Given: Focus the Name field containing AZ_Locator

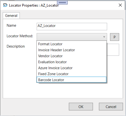Looking at the screenshot, I should (x=72, y=26).
